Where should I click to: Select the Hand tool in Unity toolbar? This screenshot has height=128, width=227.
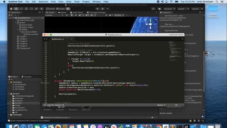(11, 9)
